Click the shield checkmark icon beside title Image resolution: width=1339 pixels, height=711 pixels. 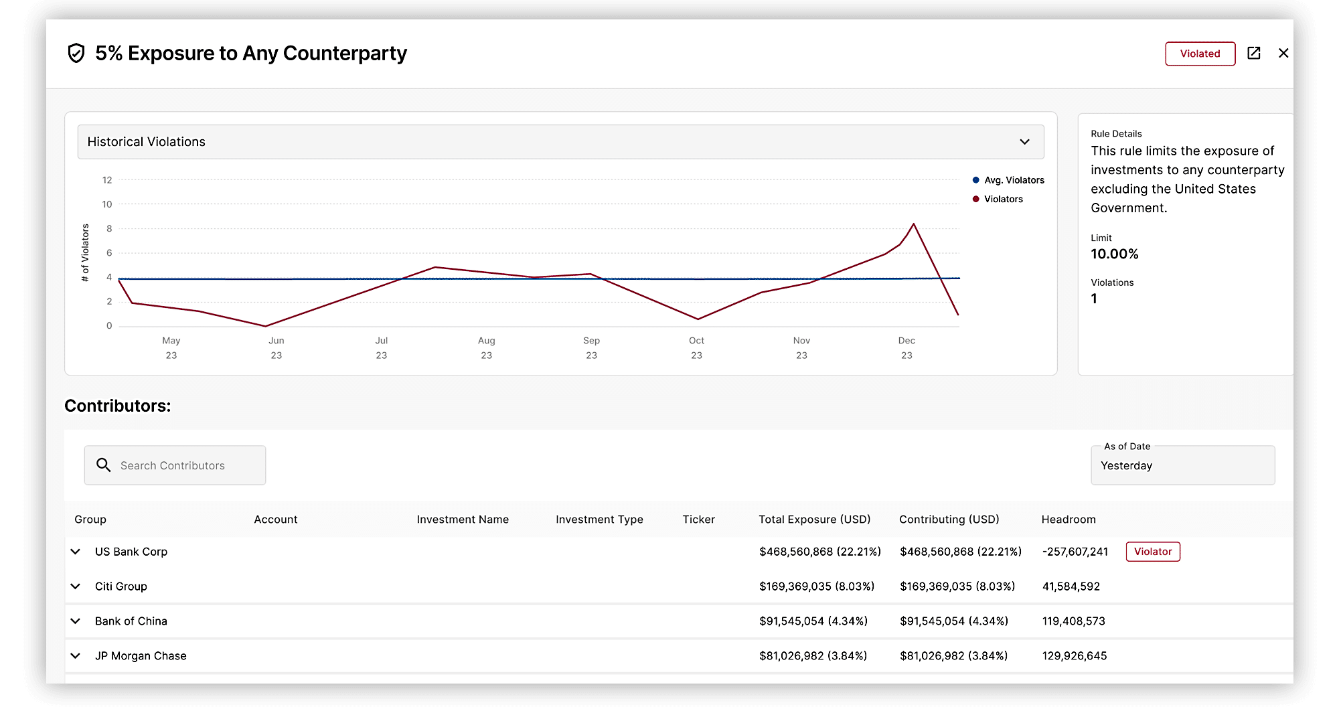(76, 53)
